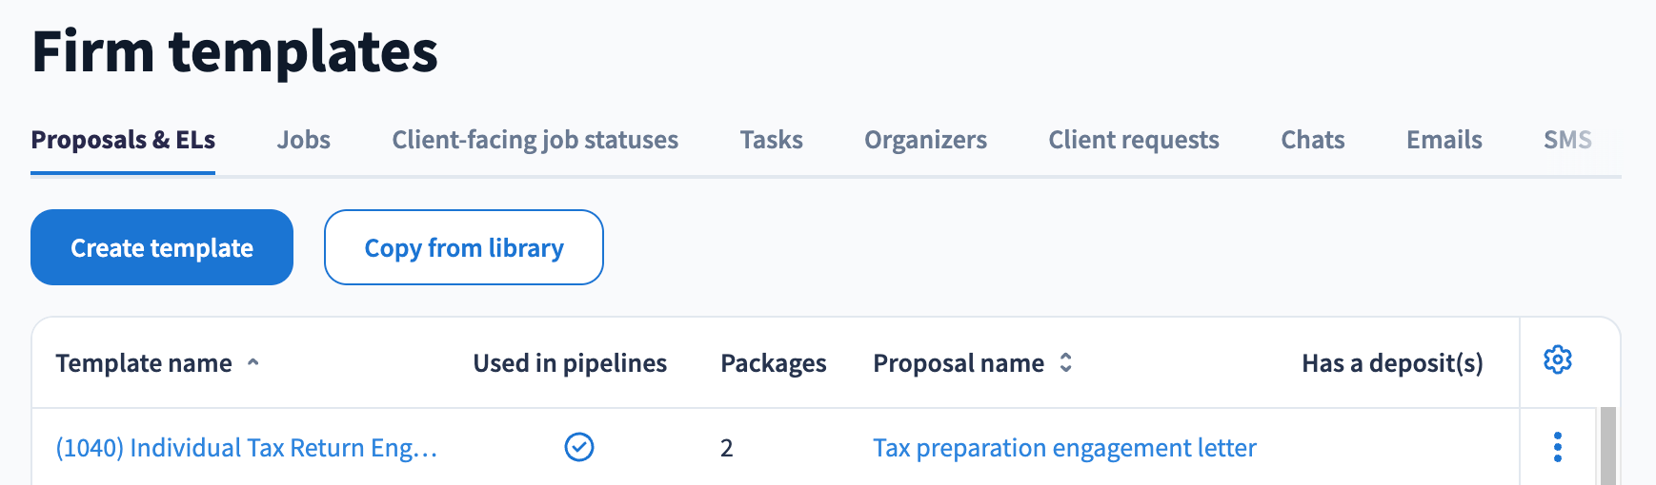
Task: Click the Used in pipelines checkmark icon
Action: click(x=579, y=447)
